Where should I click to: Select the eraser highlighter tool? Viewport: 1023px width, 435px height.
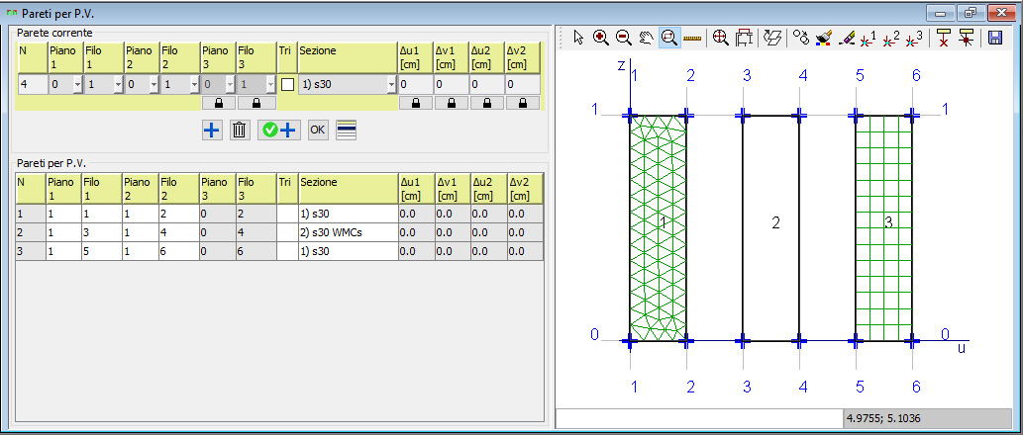[846, 38]
